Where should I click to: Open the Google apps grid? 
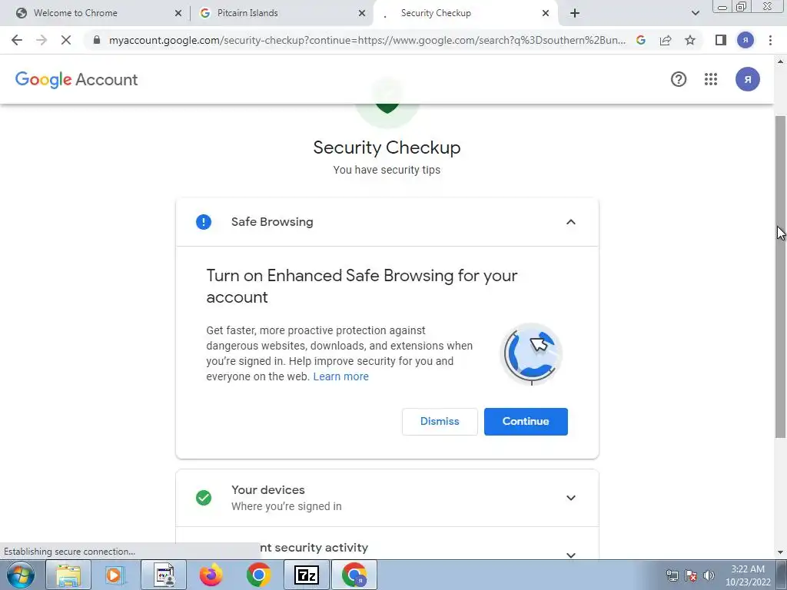pyautogui.click(x=711, y=79)
